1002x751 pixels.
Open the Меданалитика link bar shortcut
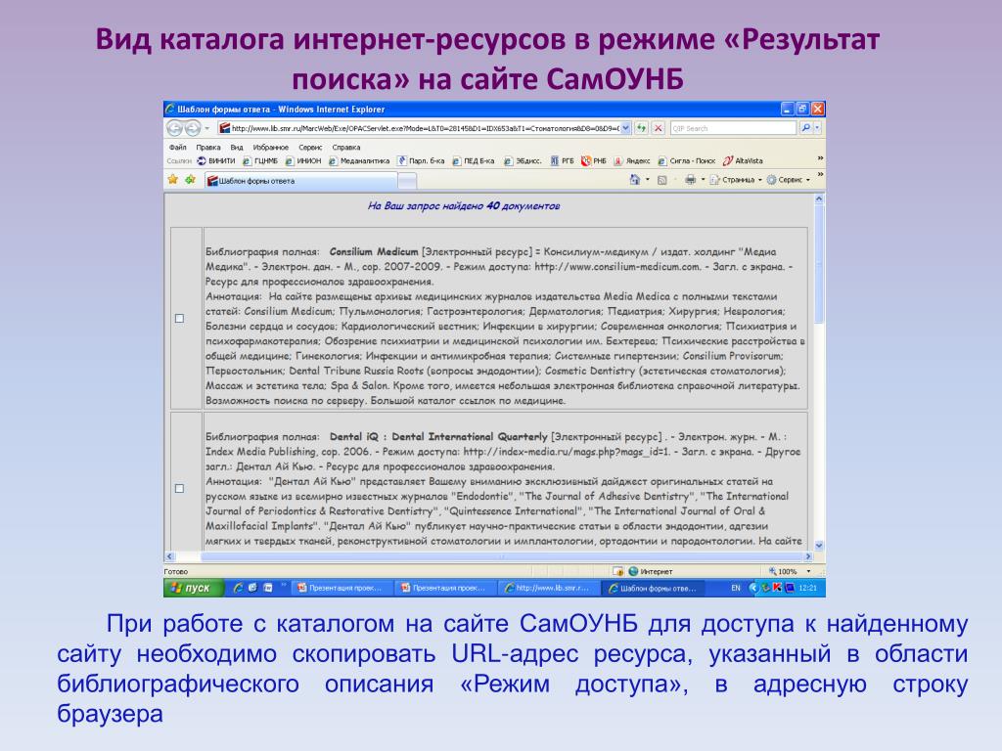tap(359, 161)
